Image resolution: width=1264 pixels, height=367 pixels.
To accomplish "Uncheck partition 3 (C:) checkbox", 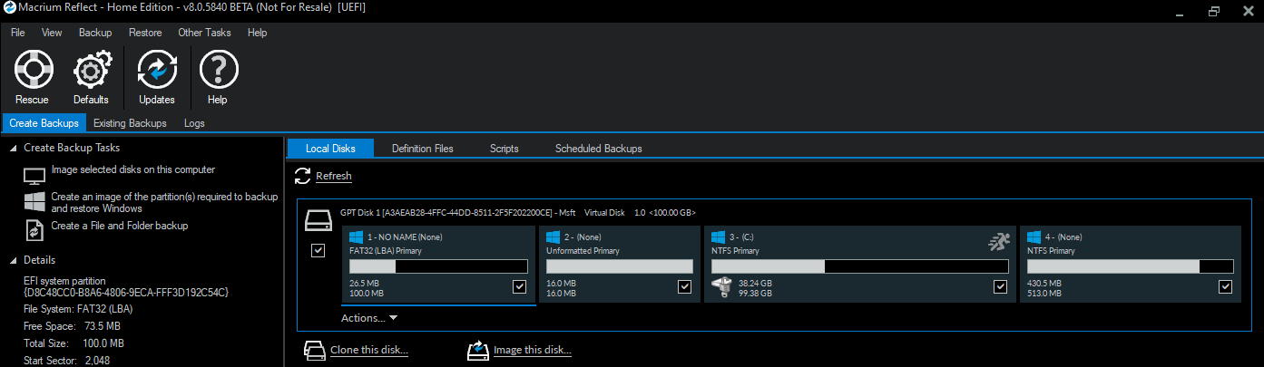I will (x=1000, y=287).
